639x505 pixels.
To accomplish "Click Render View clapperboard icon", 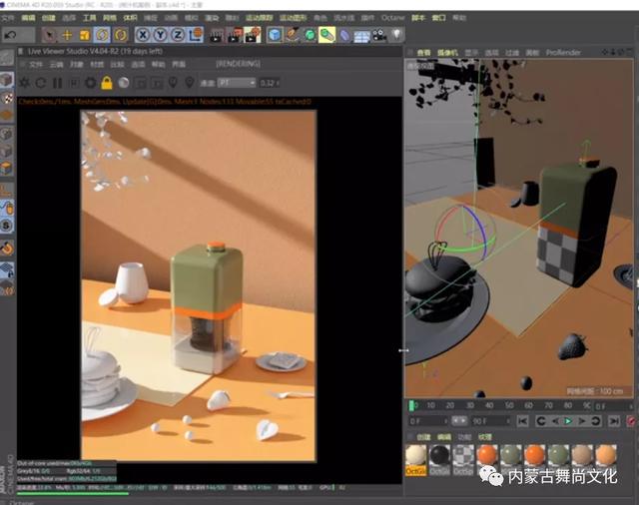I will [217, 36].
